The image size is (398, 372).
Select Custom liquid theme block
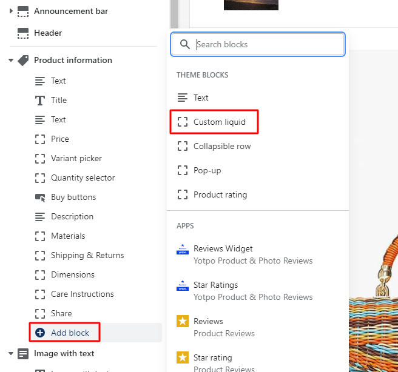click(x=219, y=122)
